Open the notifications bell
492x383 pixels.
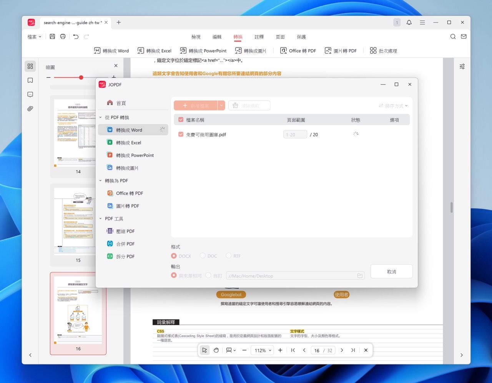(x=409, y=23)
